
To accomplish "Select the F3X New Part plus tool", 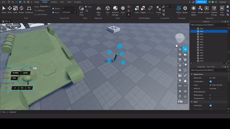I will tap(180, 70).
